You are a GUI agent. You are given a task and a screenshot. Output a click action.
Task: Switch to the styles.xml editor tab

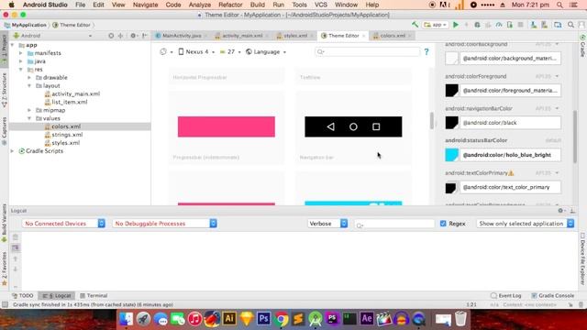click(x=295, y=36)
